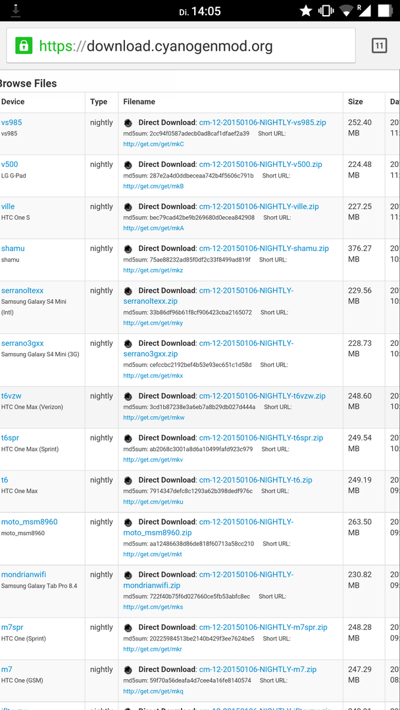Tap the green secure padlock icon
Screen dimensions: 400x710
point(24,46)
